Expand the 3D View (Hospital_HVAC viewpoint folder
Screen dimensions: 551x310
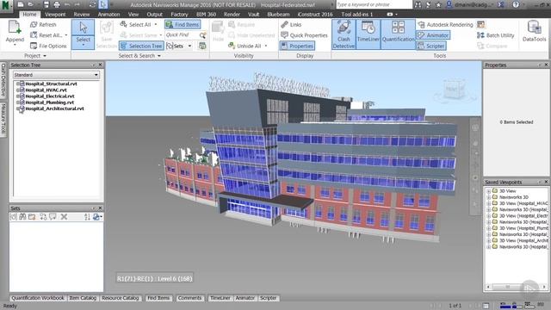[x=488, y=203]
